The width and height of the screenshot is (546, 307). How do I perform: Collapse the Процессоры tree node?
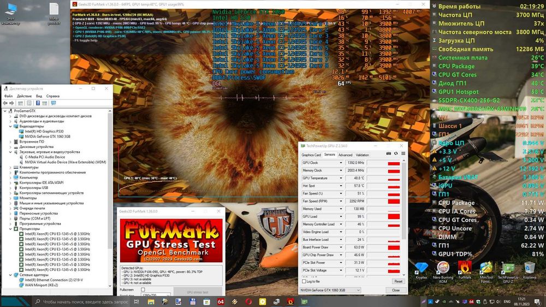click(x=10, y=229)
